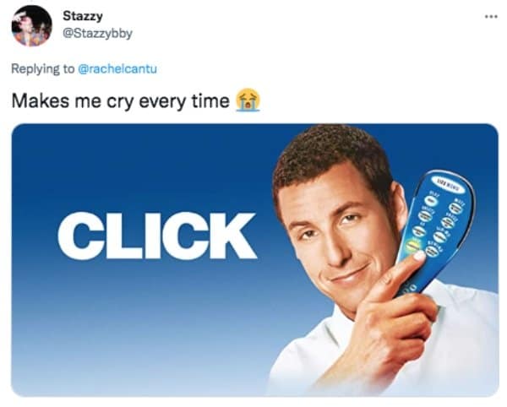The image size is (507, 407).
Task: Follow the @rachelcantu mention link
Action: [117, 68]
